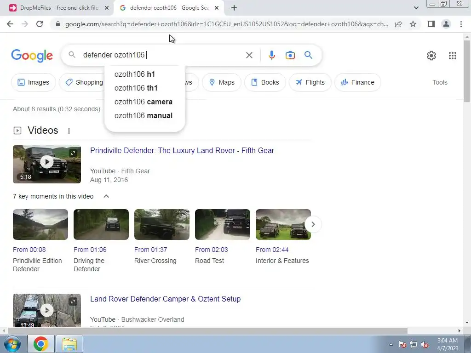
Task: Play the Bushwacker Overland video thumbnail
Action: (x=47, y=310)
